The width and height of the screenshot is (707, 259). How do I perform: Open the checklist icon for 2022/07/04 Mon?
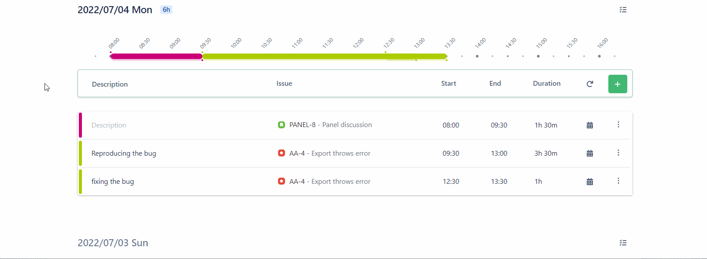pyautogui.click(x=623, y=10)
